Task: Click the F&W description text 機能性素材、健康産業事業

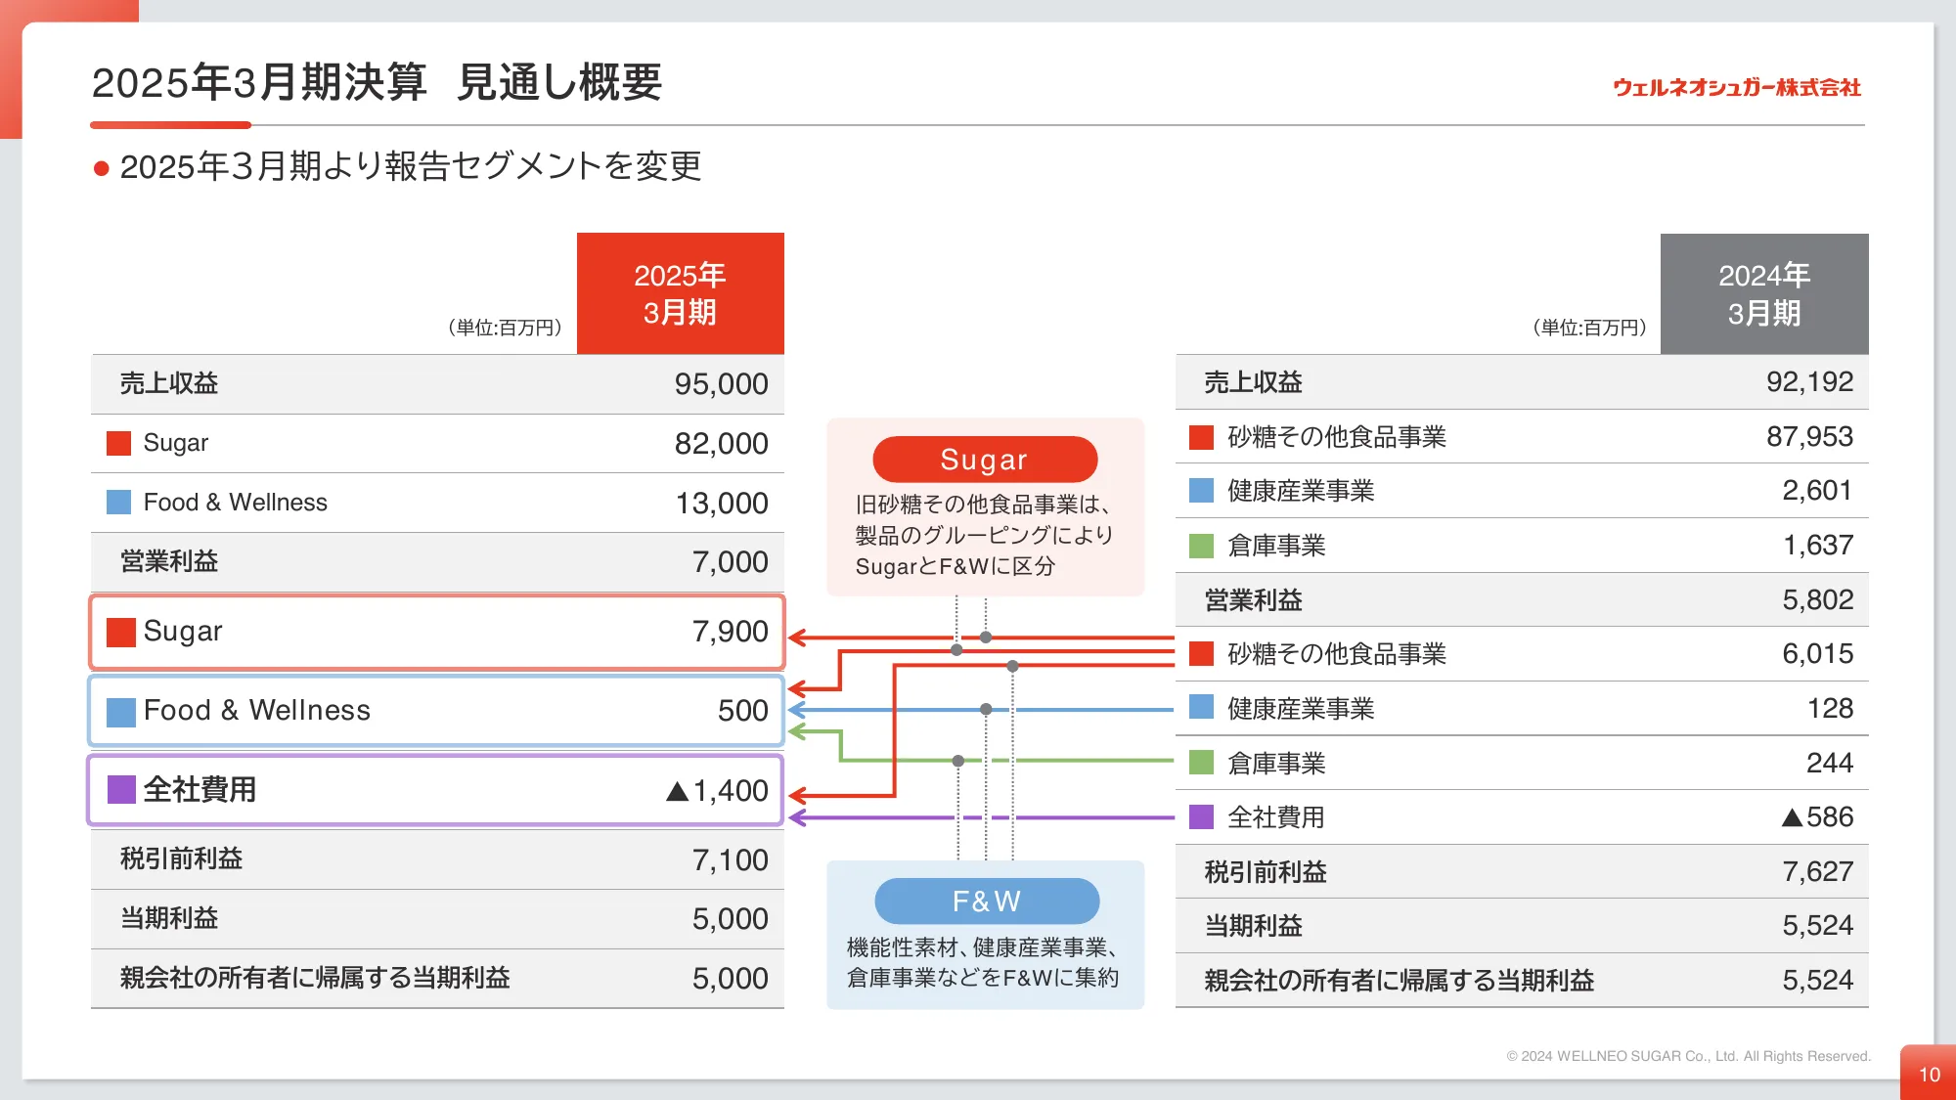Action: [x=982, y=947]
